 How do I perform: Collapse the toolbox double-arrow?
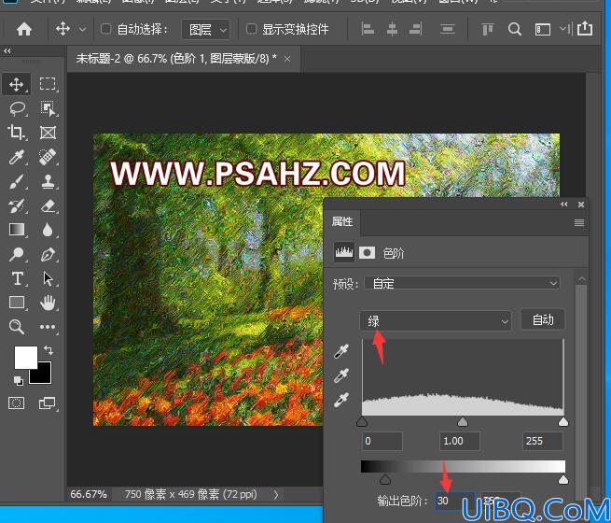tap(7, 50)
